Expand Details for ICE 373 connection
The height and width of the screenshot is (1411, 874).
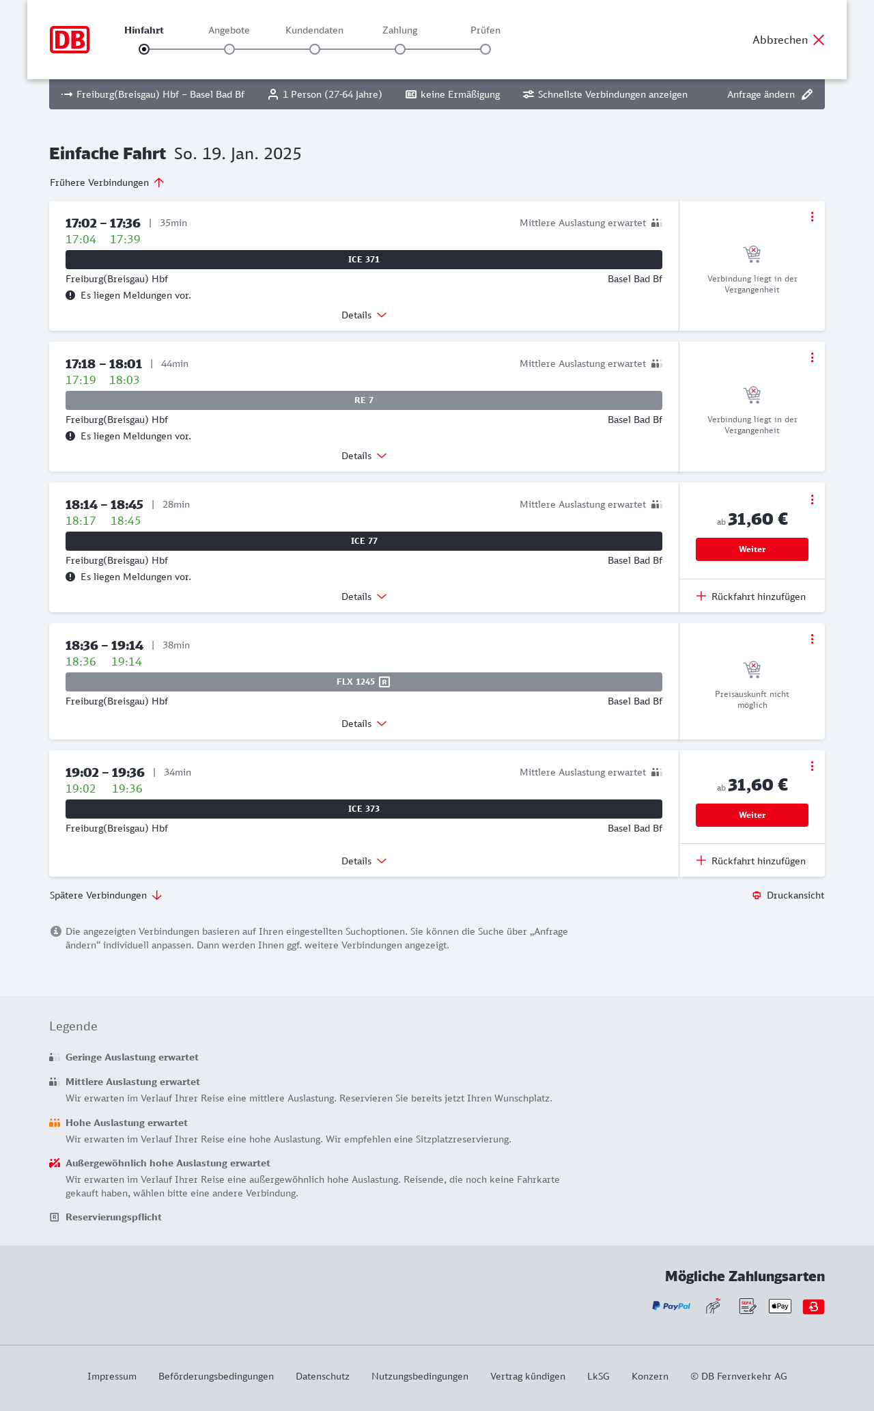point(364,861)
